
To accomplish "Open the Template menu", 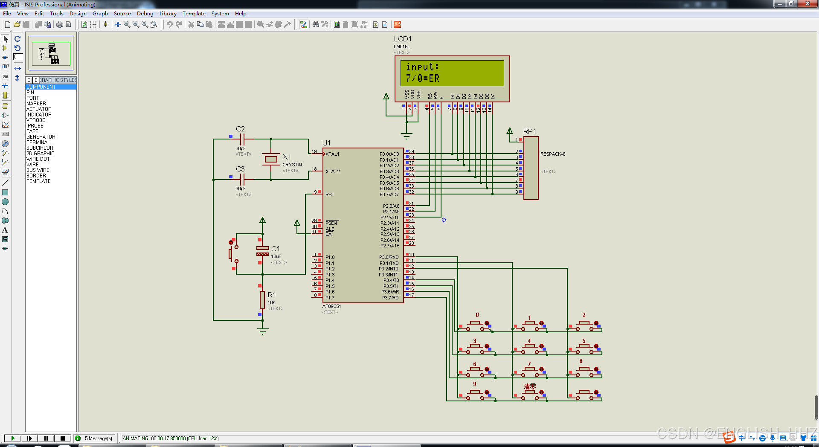I will 194,13.
